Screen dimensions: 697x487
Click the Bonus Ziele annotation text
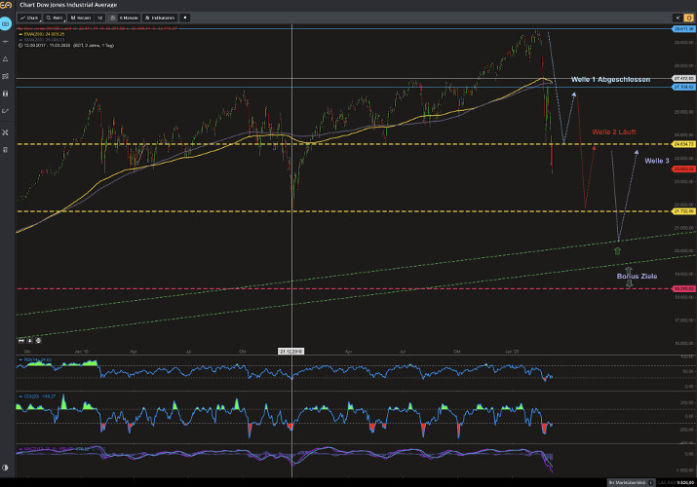click(637, 277)
